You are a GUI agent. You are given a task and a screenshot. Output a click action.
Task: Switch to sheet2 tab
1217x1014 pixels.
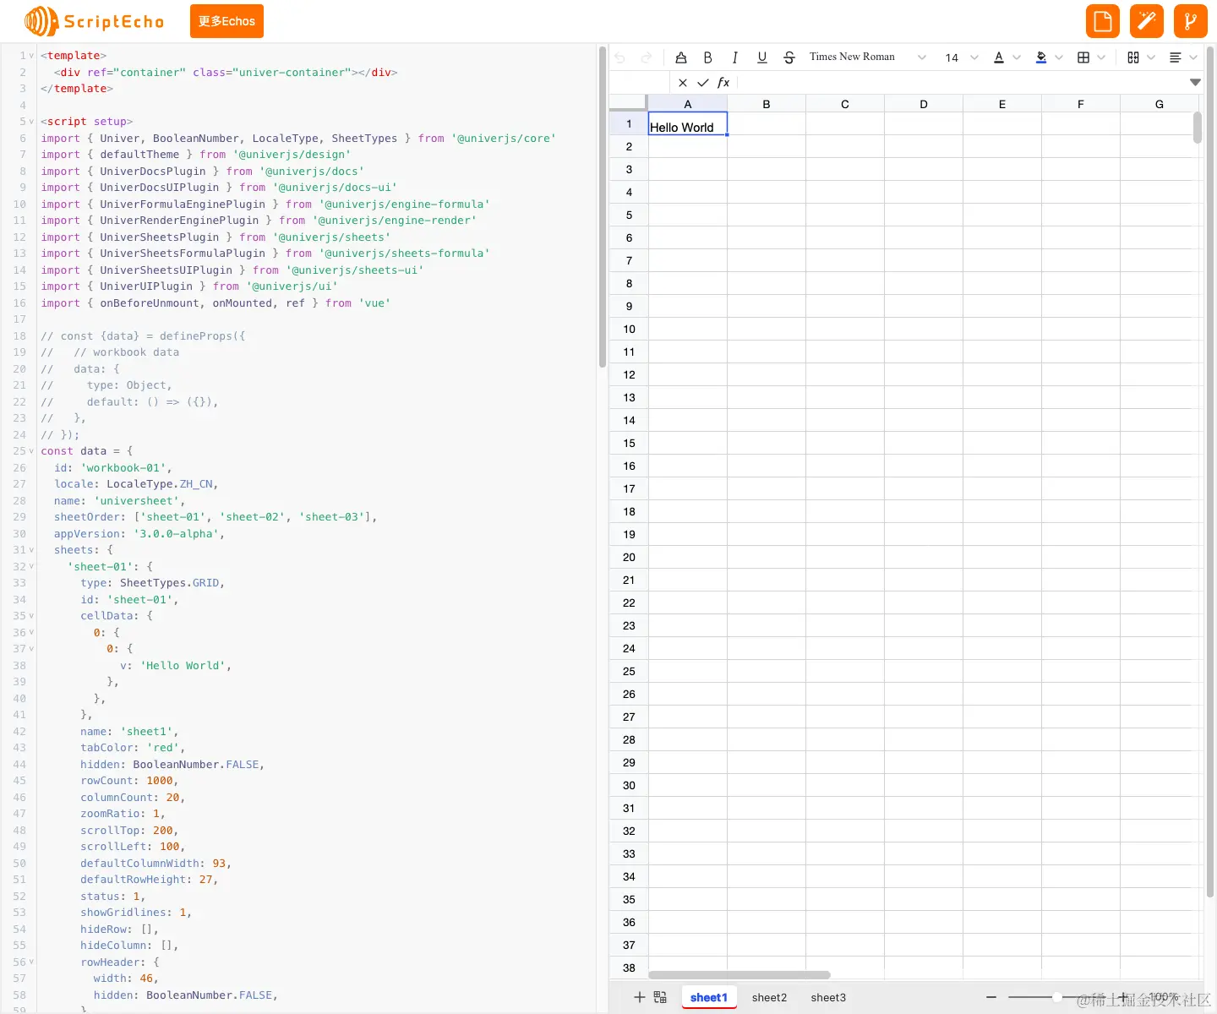pos(769,997)
